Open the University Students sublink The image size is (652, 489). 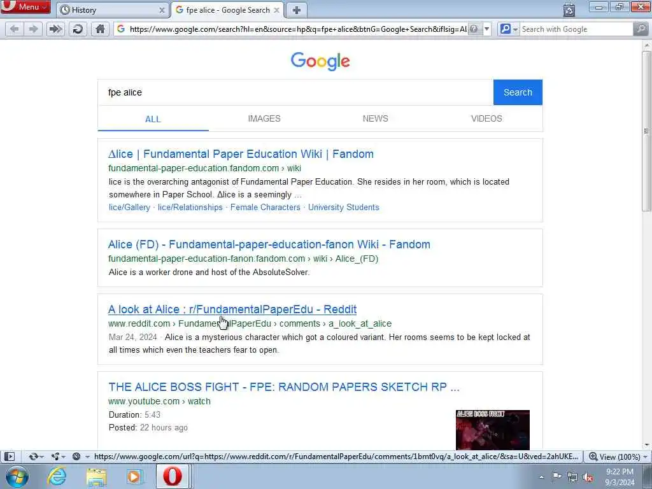[343, 207]
